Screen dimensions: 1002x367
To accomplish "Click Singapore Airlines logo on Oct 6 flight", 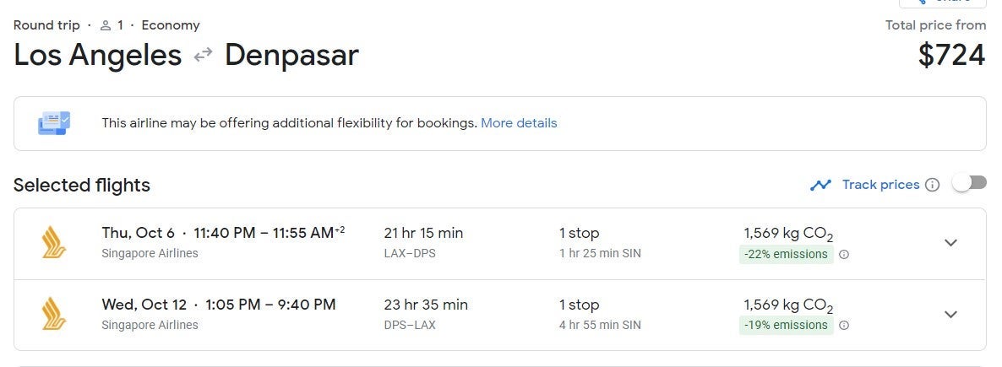I will click(x=54, y=243).
